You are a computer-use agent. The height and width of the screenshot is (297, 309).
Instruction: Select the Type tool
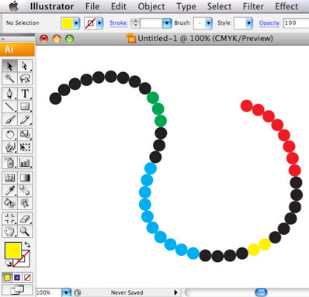click(x=25, y=93)
